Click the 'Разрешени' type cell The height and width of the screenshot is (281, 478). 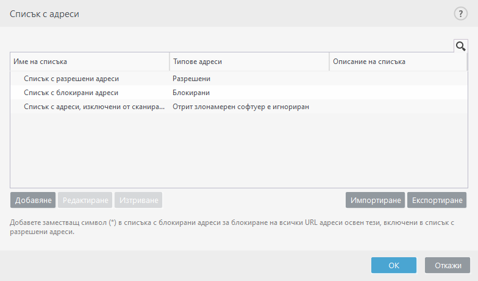pos(191,79)
